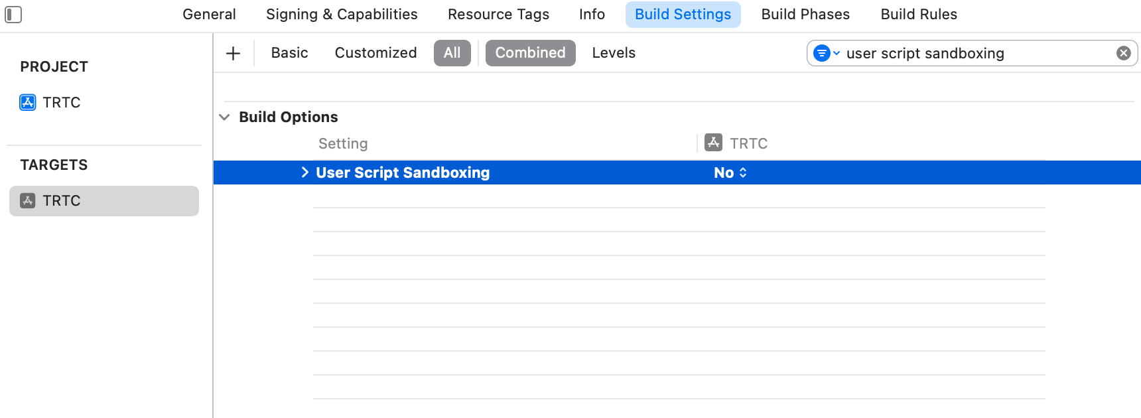Open the No value popup for sandboxing
The width and height of the screenshot is (1141, 418).
[x=730, y=173]
